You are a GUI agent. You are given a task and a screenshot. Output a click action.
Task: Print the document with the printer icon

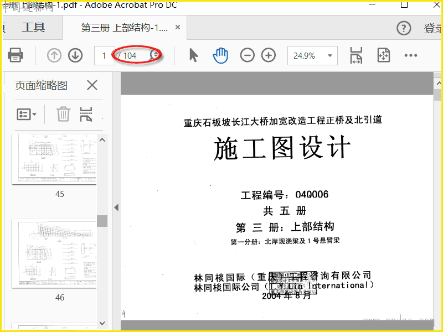pyautogui.click(x=16, y=55)
